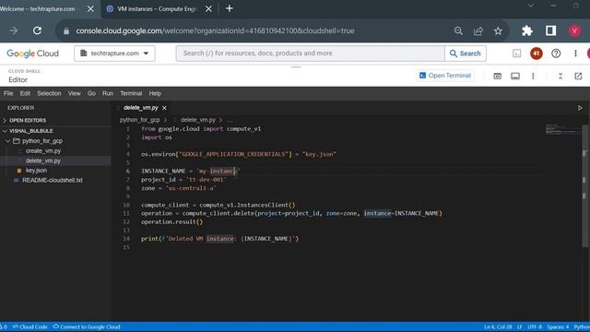The image size is (590, 332).
Task: Click the site lock icon in address bar
Action: (x=66, y=31)
